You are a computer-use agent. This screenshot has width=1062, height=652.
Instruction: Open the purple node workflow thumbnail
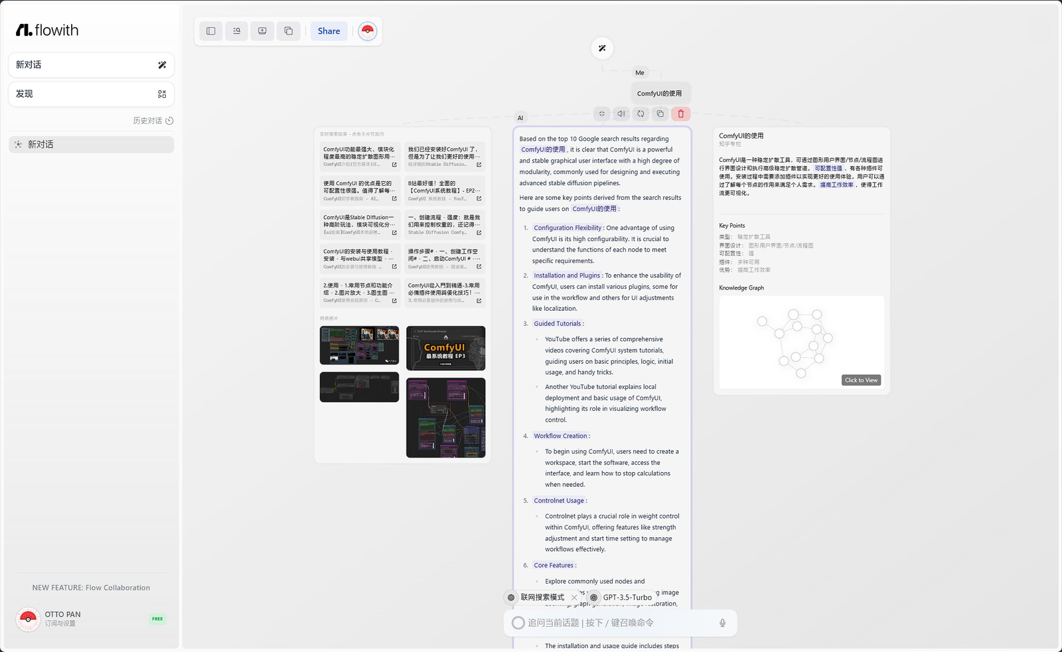(445, 418)
